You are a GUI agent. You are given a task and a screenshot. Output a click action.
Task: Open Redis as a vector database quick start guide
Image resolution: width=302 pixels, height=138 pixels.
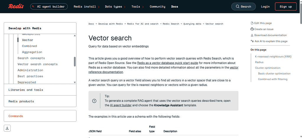[x=168, y=63]
